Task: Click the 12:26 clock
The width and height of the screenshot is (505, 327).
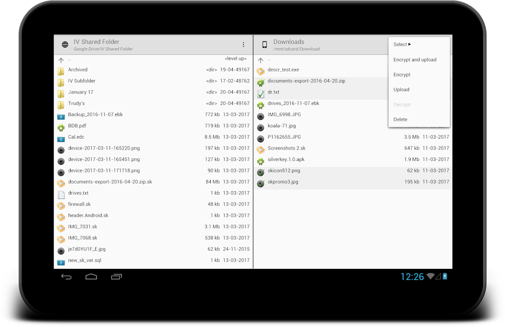Action: [x=412, y=277]
